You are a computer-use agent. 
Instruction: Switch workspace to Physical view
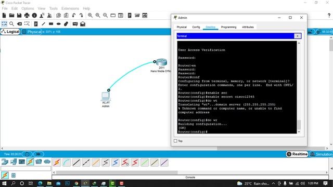pyautogui.click(x=32, y=32)
